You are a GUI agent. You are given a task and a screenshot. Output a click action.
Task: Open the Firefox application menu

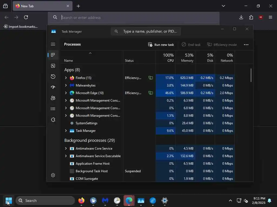click(x=271, y=17)
